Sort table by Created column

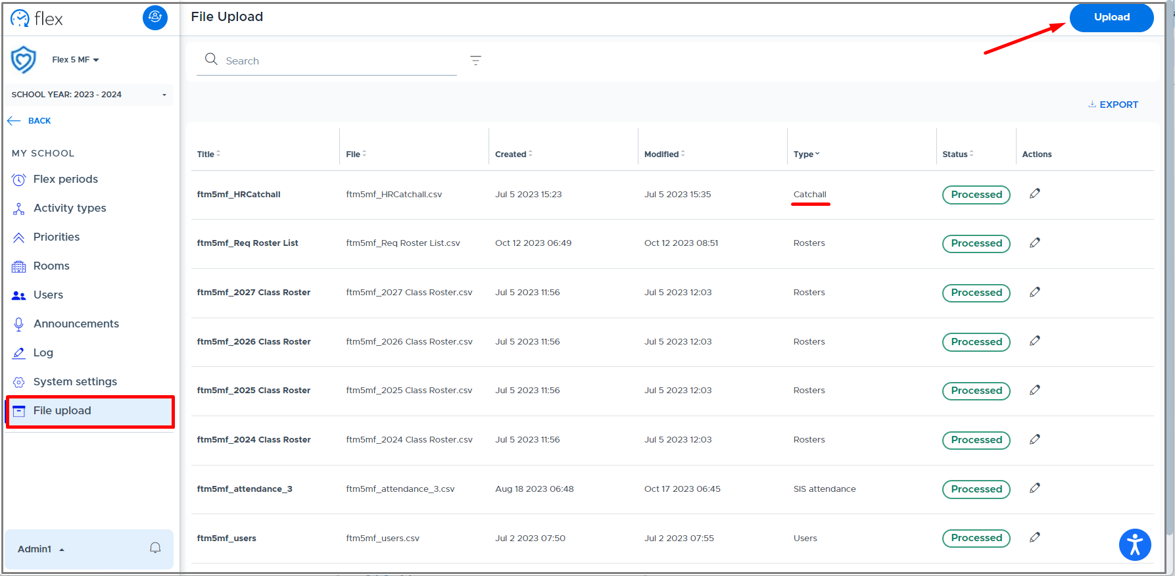(514, 154)
